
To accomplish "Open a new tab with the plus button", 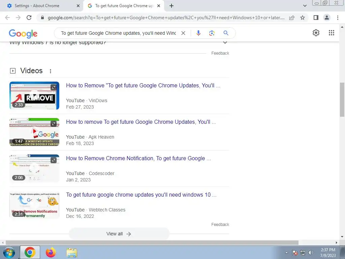I will (171, 6).
